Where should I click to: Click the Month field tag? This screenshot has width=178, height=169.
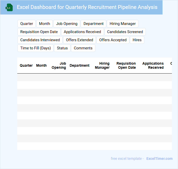tap(45, 24)
